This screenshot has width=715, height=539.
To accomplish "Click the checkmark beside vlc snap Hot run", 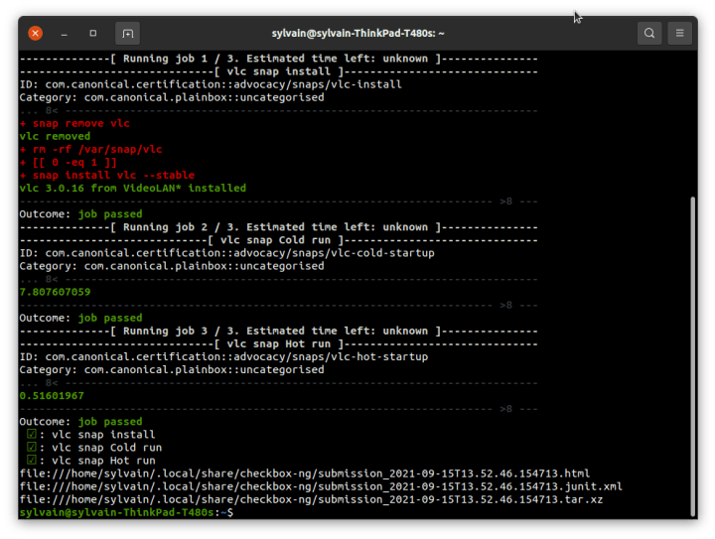I will pos(32,461).
